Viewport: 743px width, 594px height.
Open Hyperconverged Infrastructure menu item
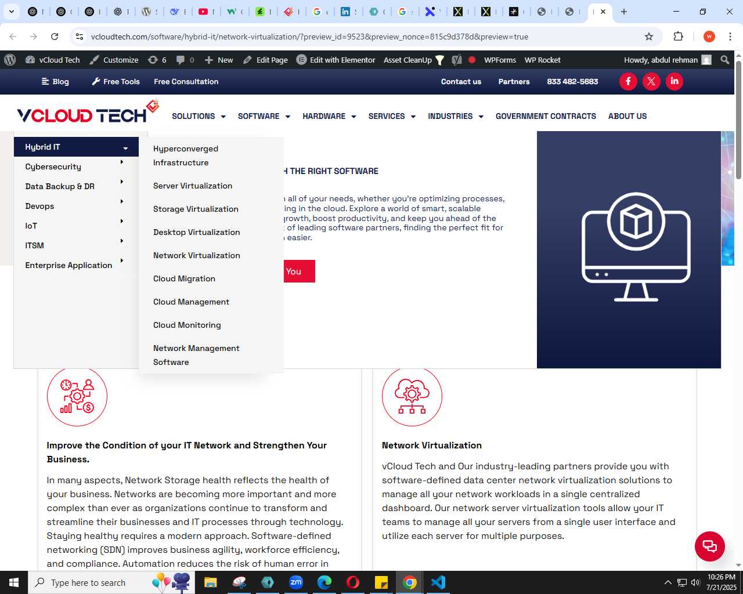(186, 155)
